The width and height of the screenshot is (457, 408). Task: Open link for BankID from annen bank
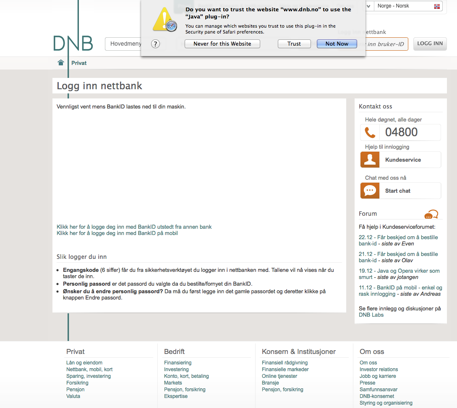point(134,227)
